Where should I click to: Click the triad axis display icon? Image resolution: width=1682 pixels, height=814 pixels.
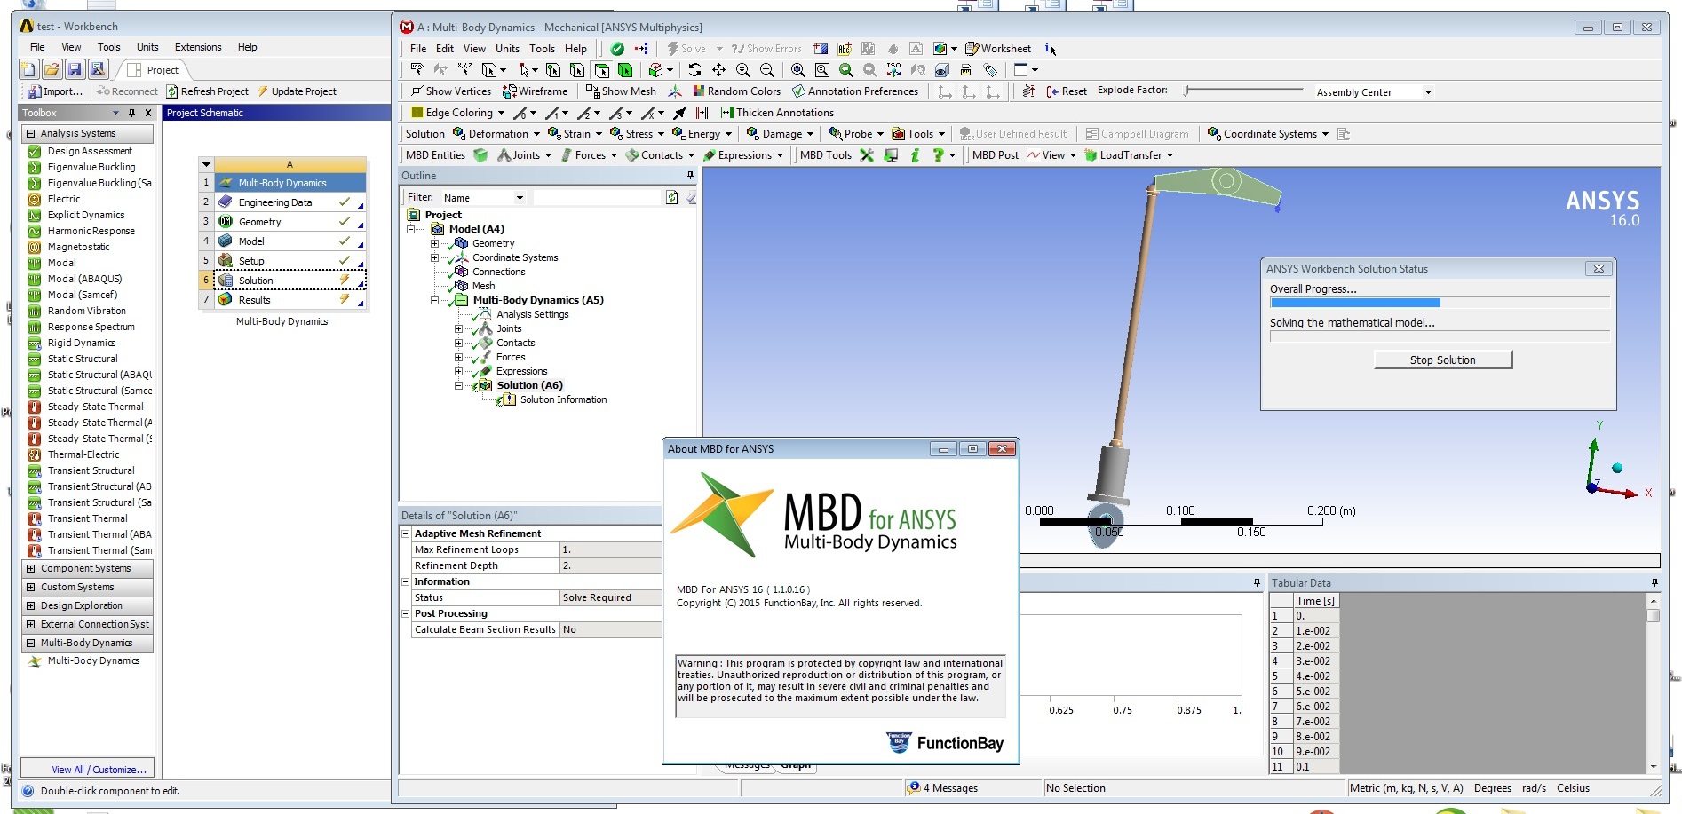click(x=674, y=91)
